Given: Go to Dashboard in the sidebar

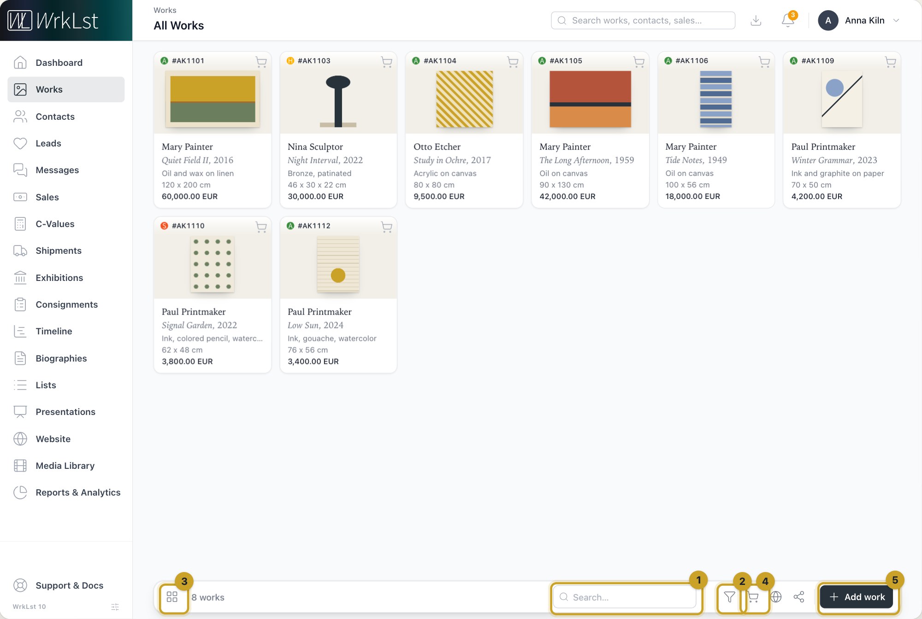Looking at the screenshot, I should tap(66, 63).
